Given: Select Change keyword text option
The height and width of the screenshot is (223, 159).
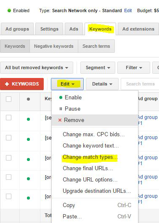Looking at the screenshot, I should tap(95, 146).
